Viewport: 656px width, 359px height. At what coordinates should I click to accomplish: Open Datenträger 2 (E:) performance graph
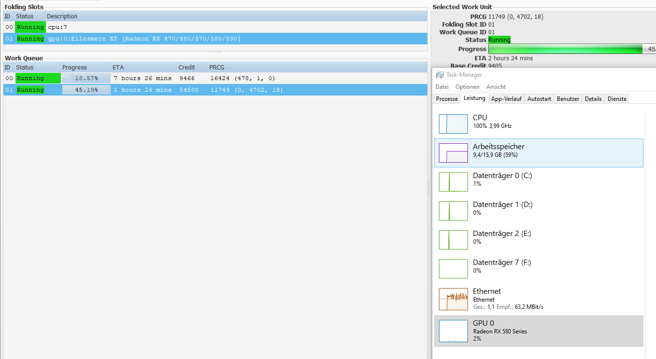[453, 240]
